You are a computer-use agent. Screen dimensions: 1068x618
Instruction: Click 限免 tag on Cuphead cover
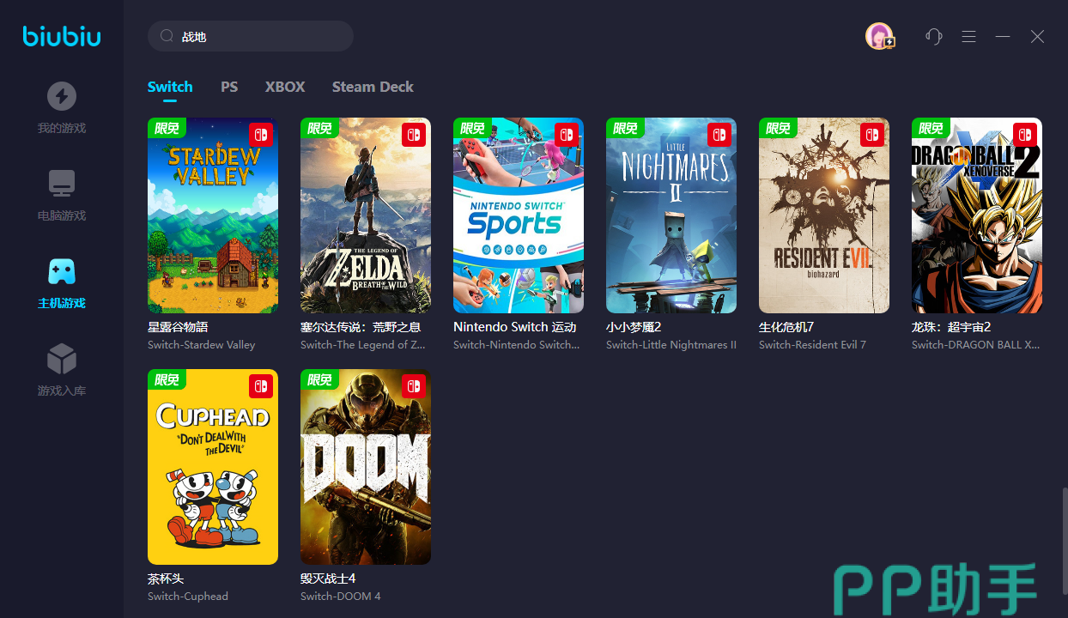click(x=167, y=379)
